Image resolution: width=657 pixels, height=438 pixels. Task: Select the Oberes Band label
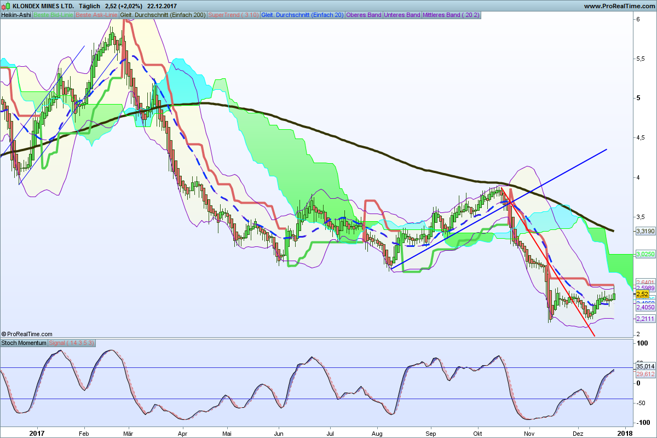point(364,15)
